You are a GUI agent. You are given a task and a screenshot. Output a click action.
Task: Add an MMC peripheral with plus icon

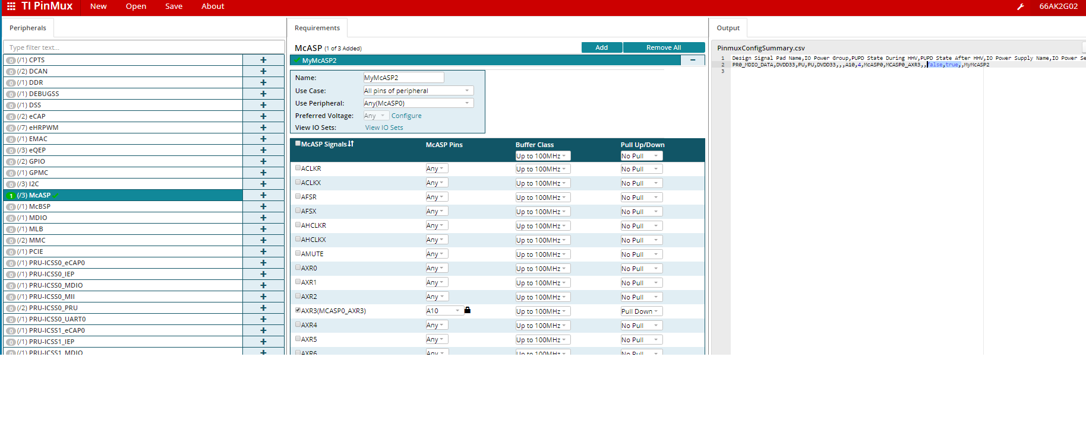(x=263, y=240)
